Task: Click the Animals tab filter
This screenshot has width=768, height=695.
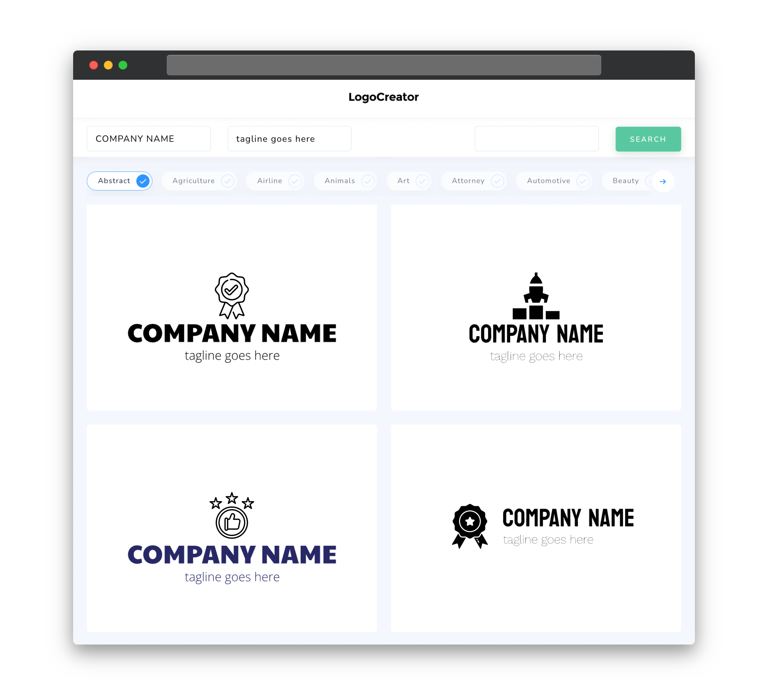Action: pyautogui.click(x=347, y=181)
